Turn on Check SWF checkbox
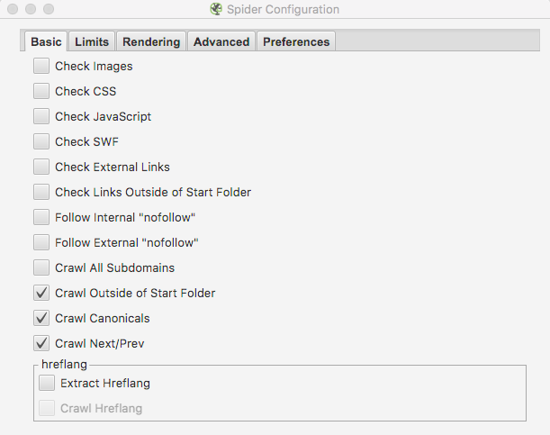The height and width of the screenshot is (435, 550). click(41, 141)
